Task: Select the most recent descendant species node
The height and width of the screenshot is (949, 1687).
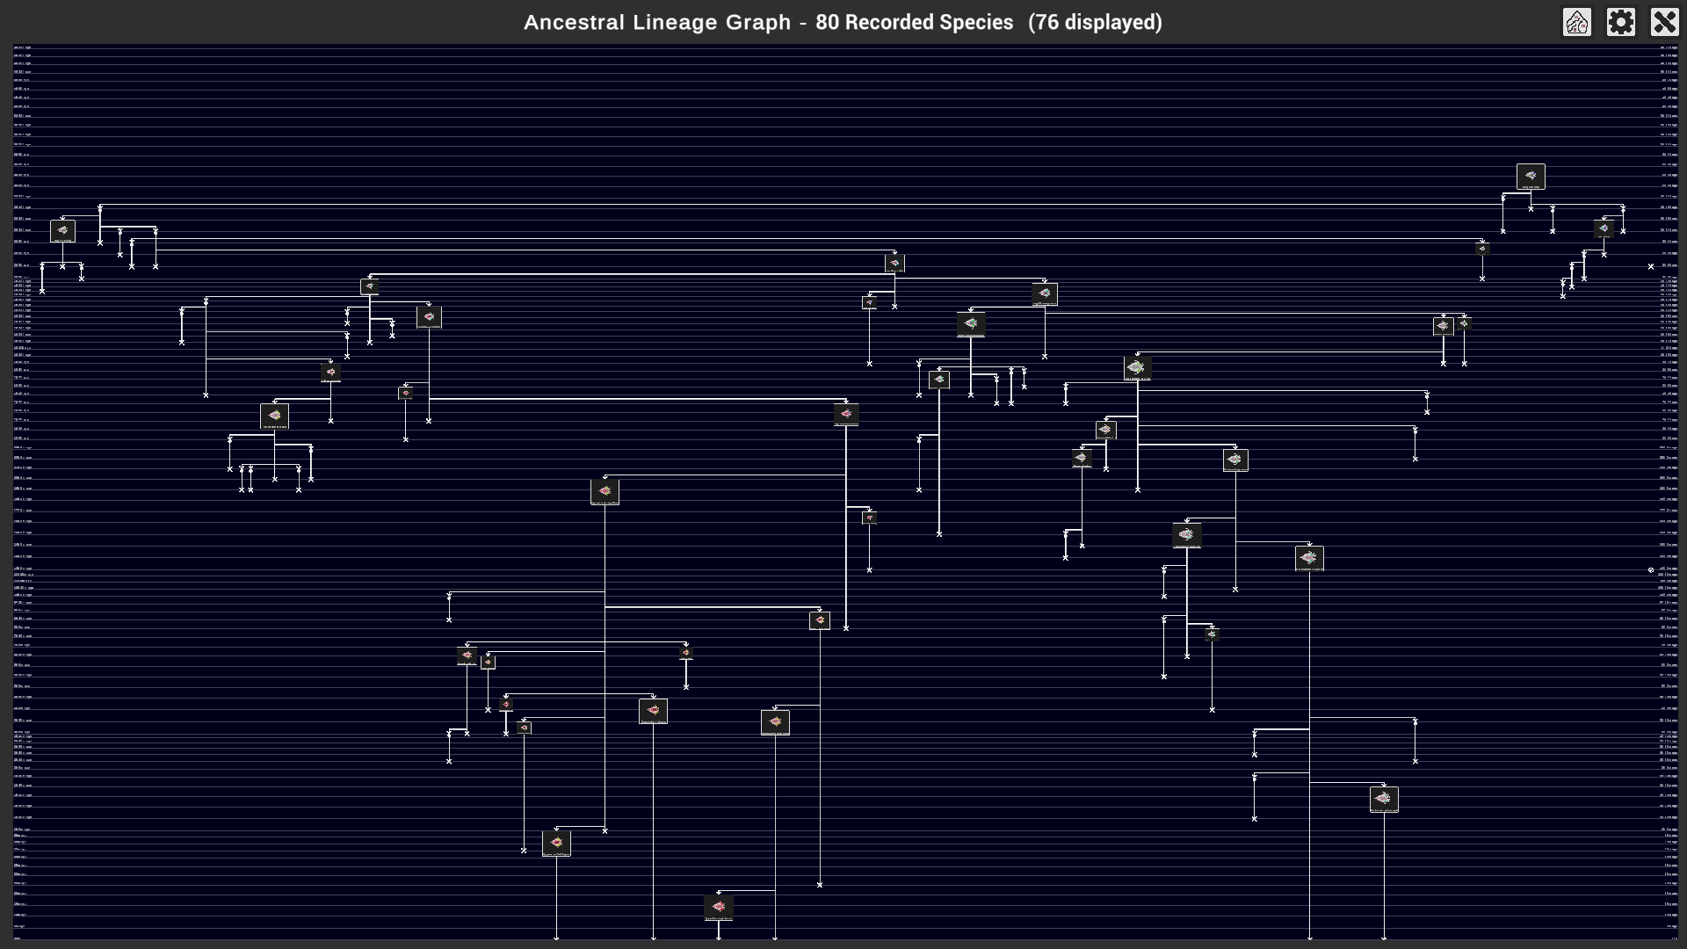Action: pos(719,907)
